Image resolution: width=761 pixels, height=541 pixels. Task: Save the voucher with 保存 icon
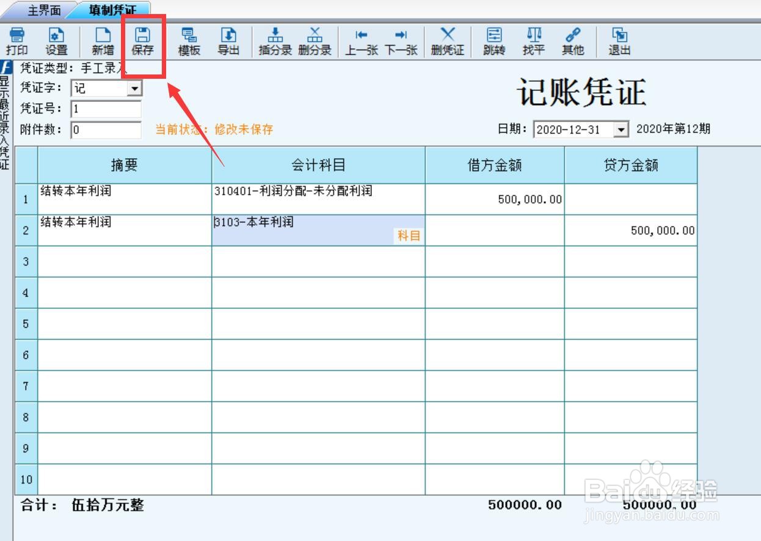click(143, 42)
